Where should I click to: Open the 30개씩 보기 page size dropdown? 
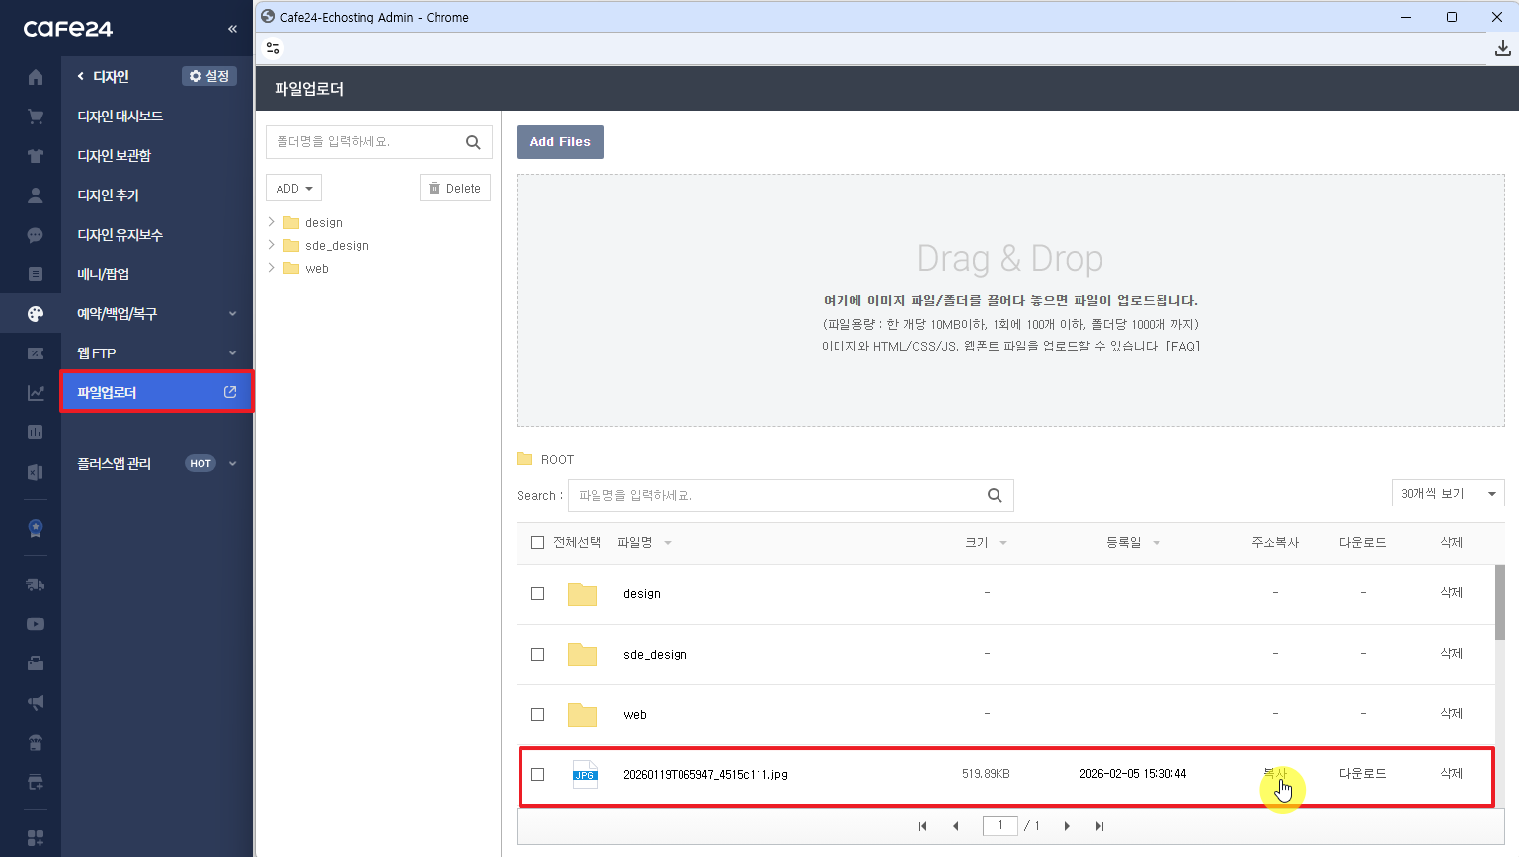click(x=1447, y=494)
